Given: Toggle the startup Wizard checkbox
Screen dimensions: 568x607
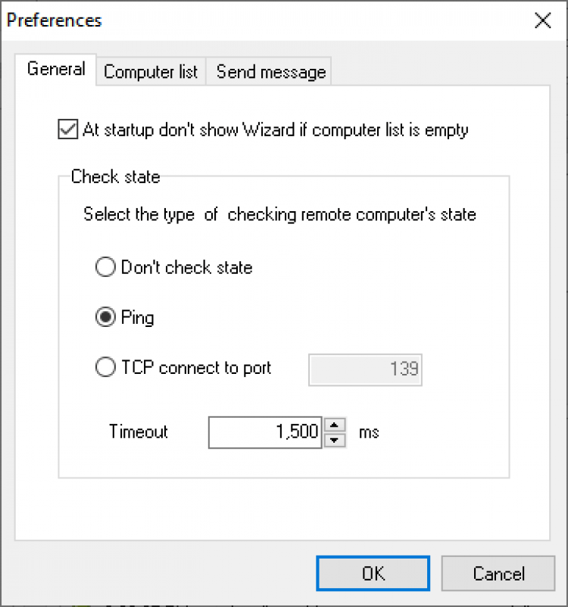Looking at the screenshot, I should 68,129.
